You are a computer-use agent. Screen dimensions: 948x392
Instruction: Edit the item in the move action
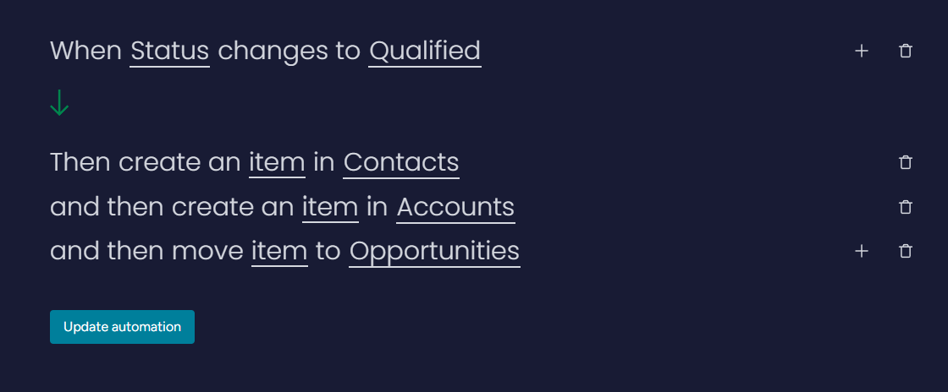pyautogui.click(x=279, y=251)
